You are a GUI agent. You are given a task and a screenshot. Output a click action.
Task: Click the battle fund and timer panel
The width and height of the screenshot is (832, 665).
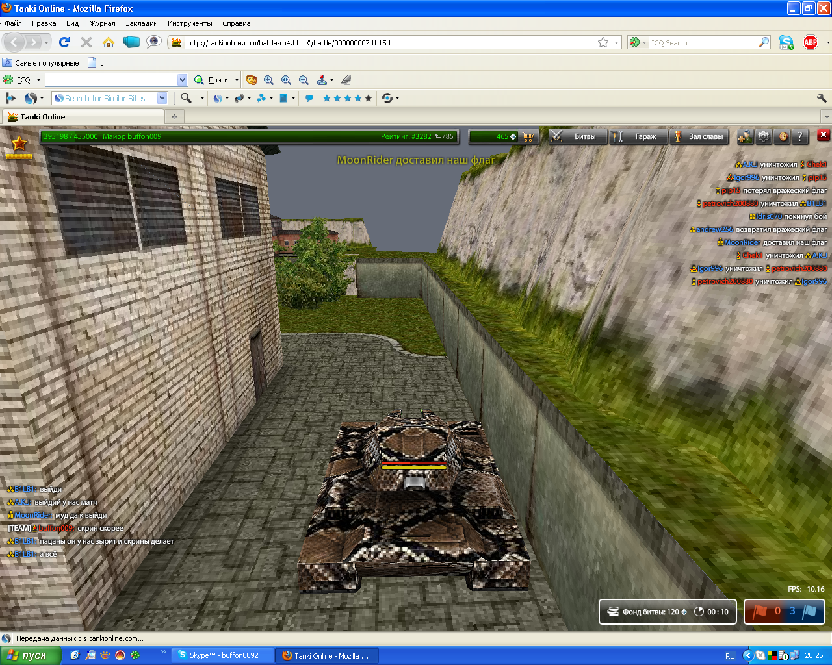(x=668, y=612)
